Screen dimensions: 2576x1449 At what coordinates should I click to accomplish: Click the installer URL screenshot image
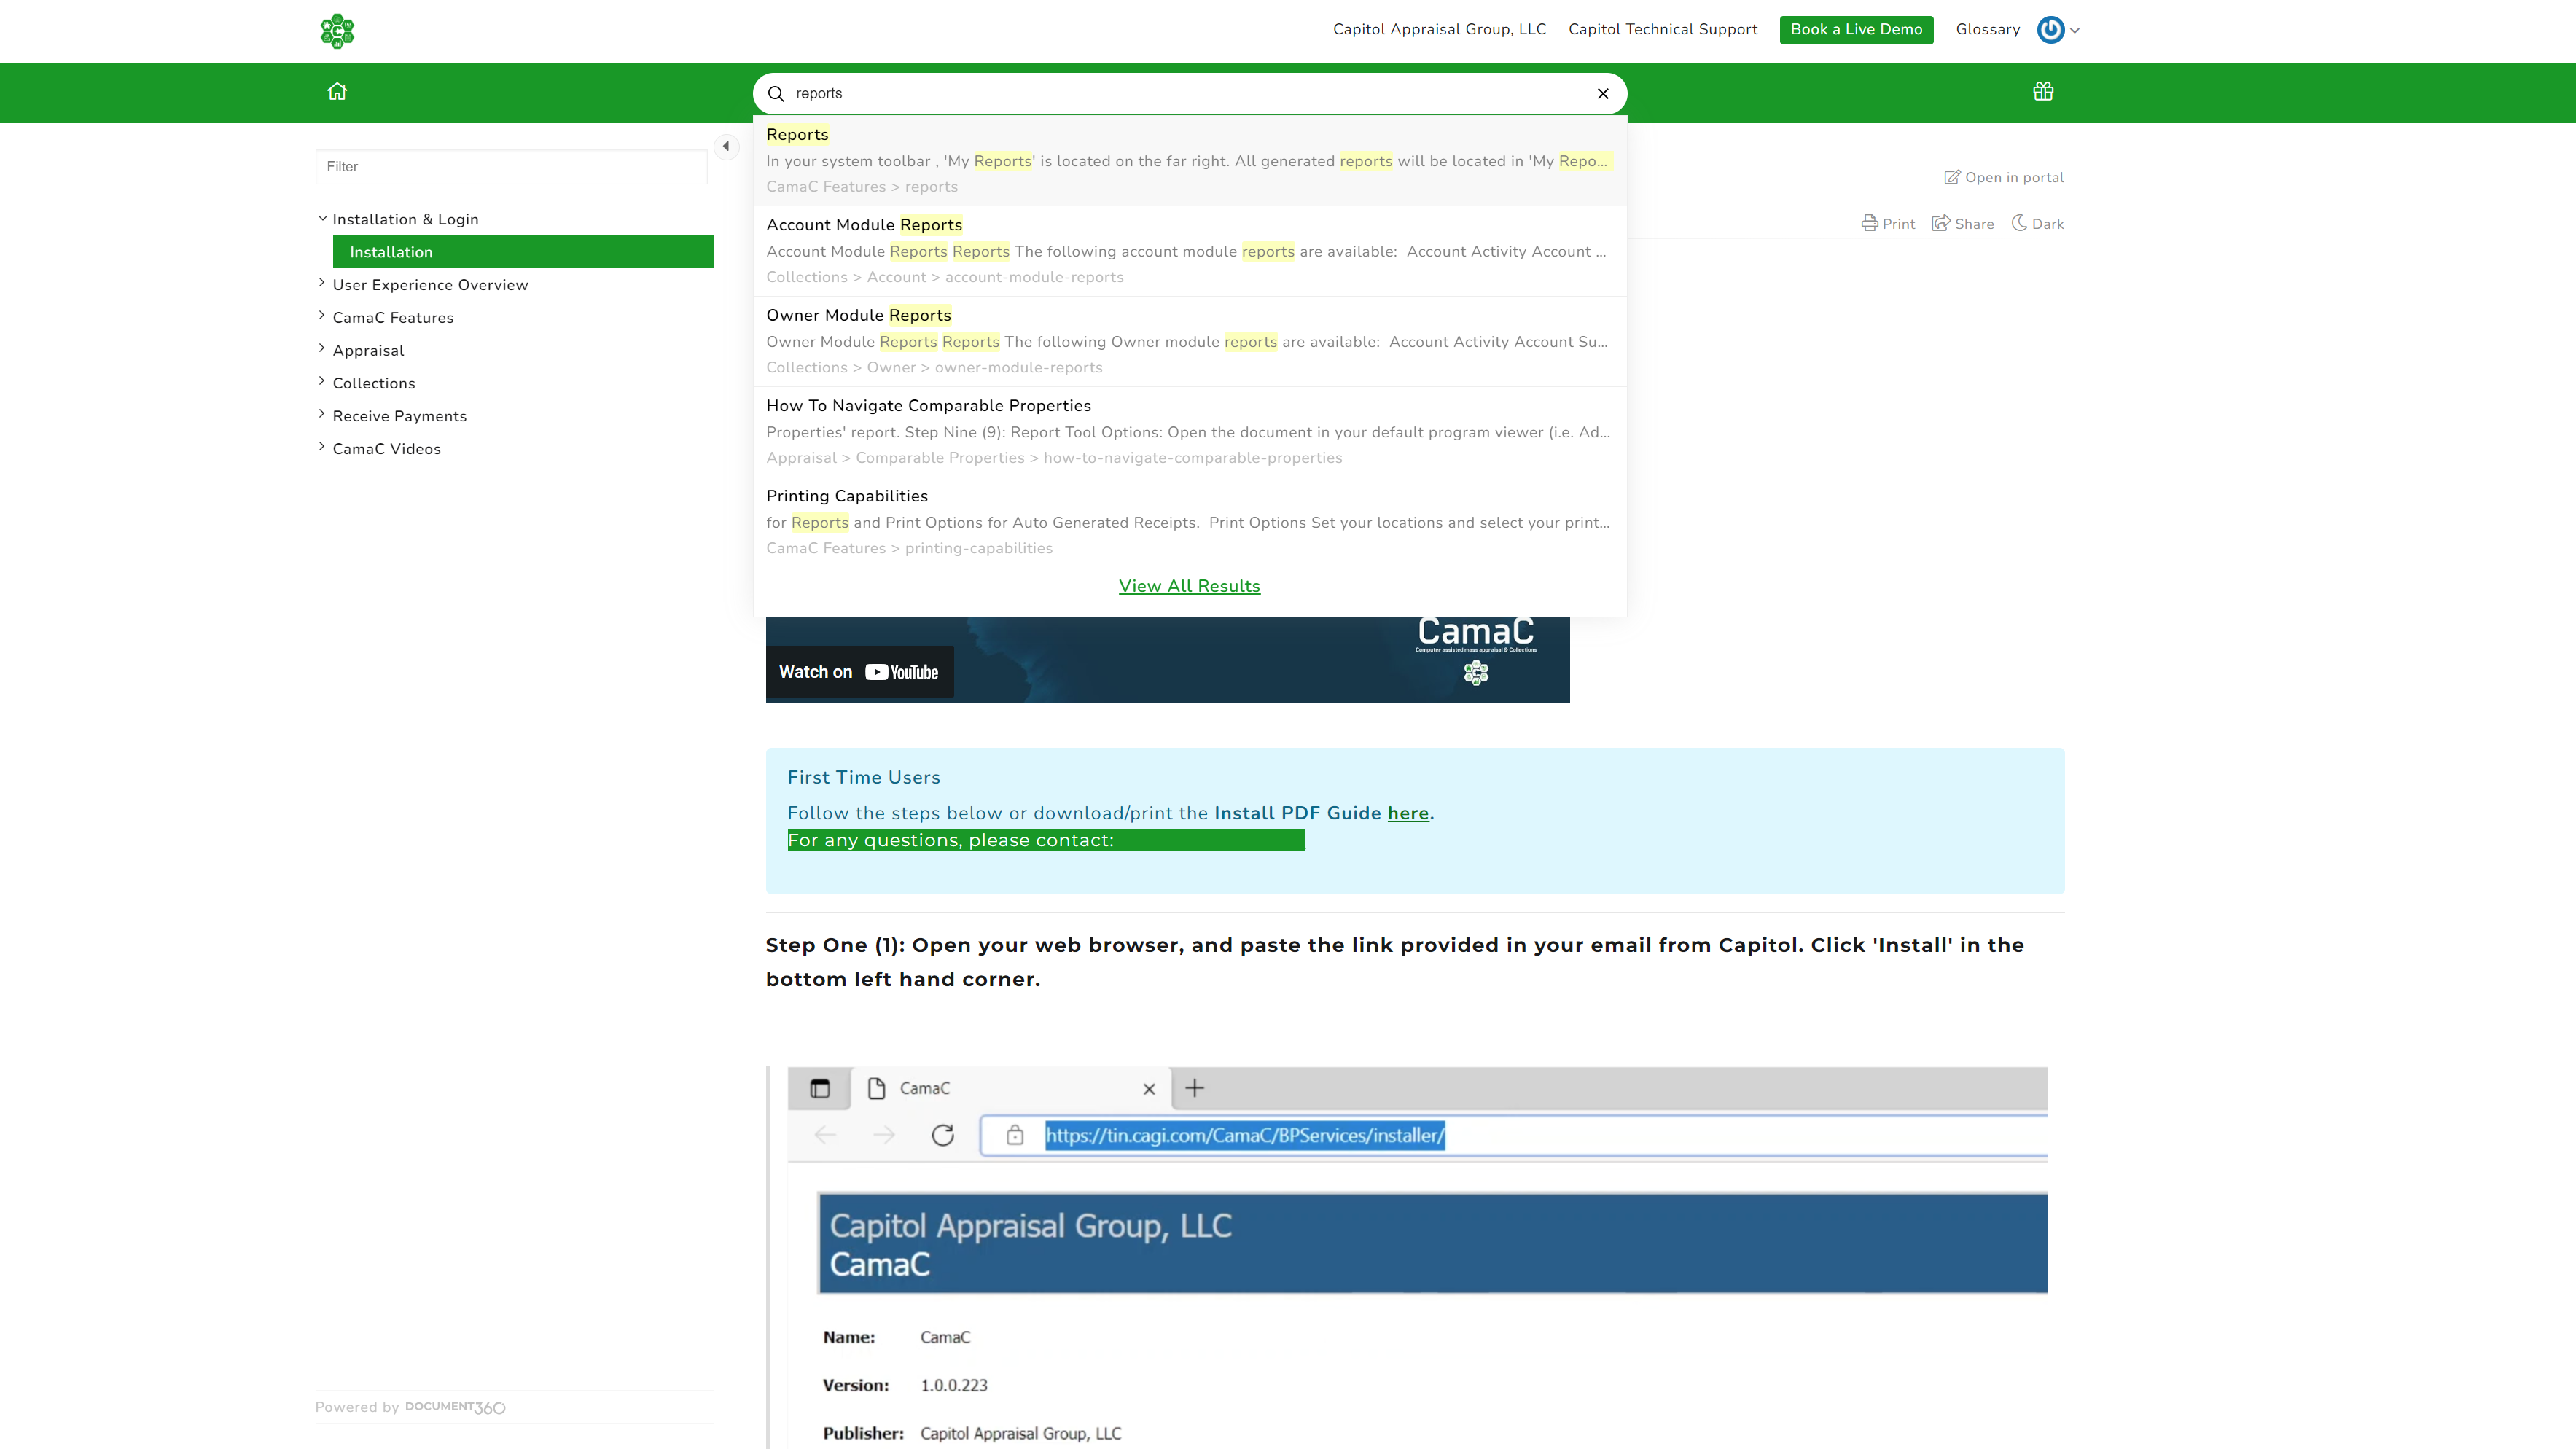1417,1257
